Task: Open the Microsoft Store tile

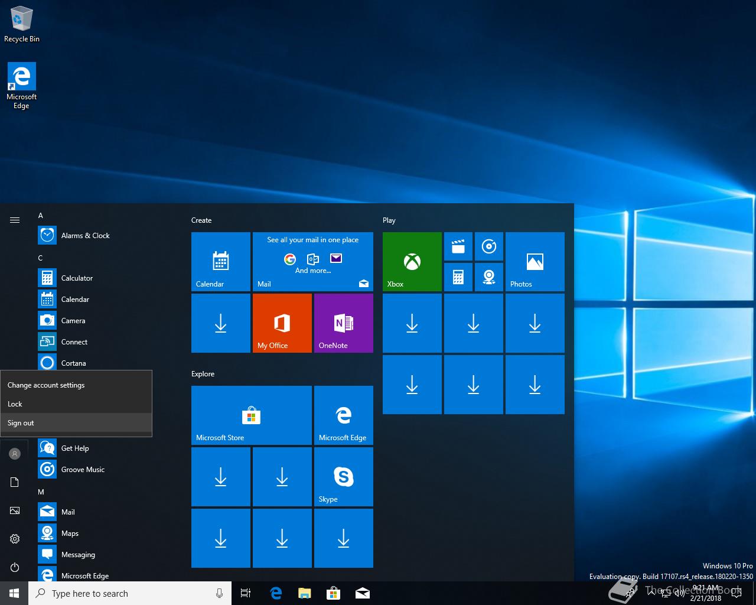Action: click(252, 415)
